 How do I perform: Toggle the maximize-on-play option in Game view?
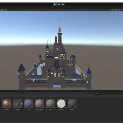click(x=115, y=10)
